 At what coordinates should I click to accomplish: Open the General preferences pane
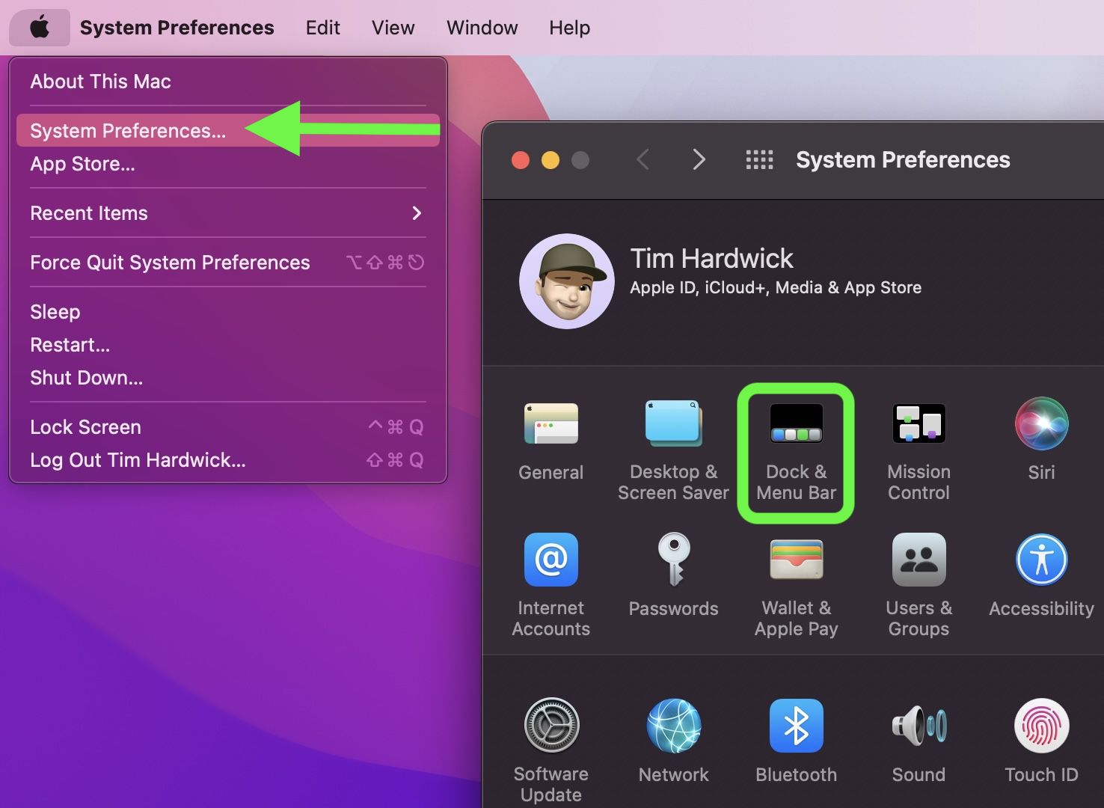(551, 441)
